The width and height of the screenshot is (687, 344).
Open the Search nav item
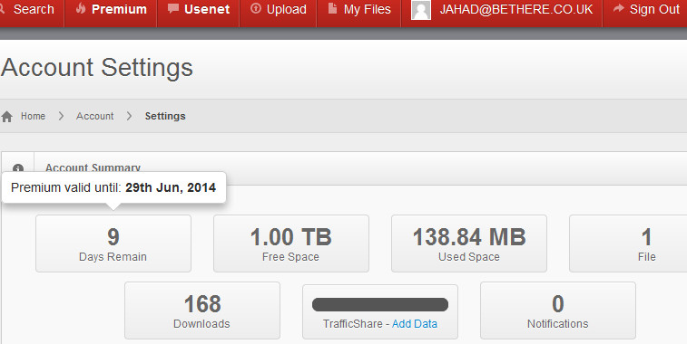[x=34, y=9]
